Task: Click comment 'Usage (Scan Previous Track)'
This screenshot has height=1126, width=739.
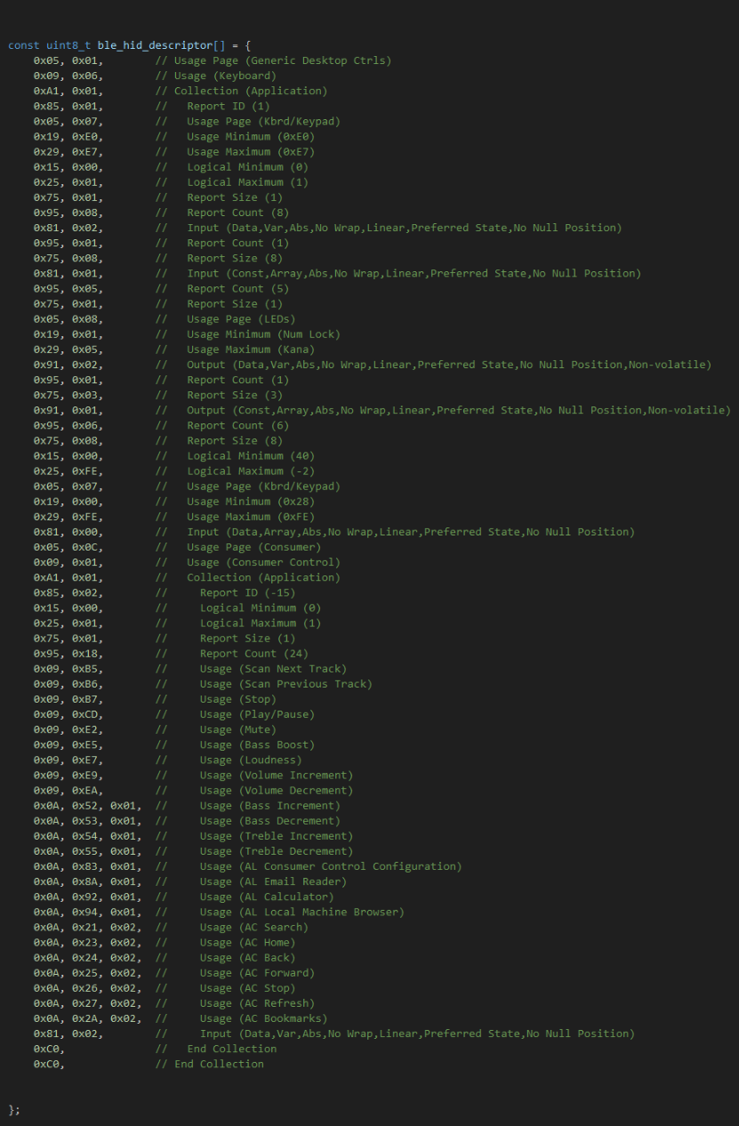Action: point(286,683)
